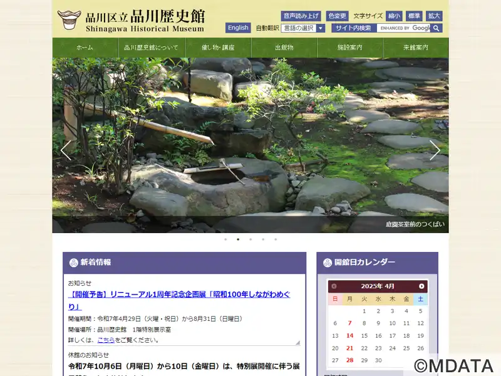Reset text size with 標準 button
Image resolution: width=501 pixels, height=376 pixels.
tap(414, 16)
